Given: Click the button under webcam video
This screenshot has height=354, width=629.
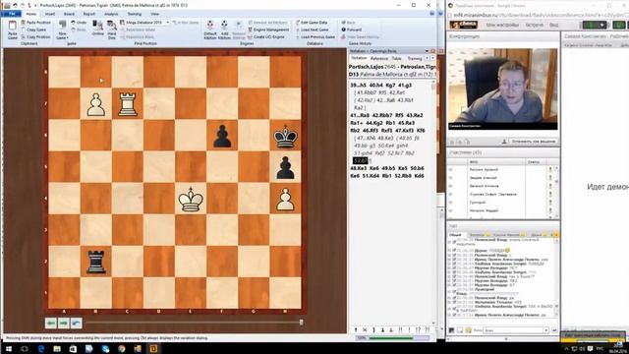Looking at the screenshot, I should (533, 142).
